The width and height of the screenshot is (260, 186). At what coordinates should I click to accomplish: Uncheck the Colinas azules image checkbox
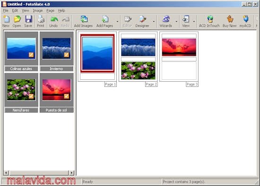click(31, 55)
